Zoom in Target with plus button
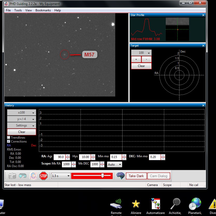 [x=136, y=59]
